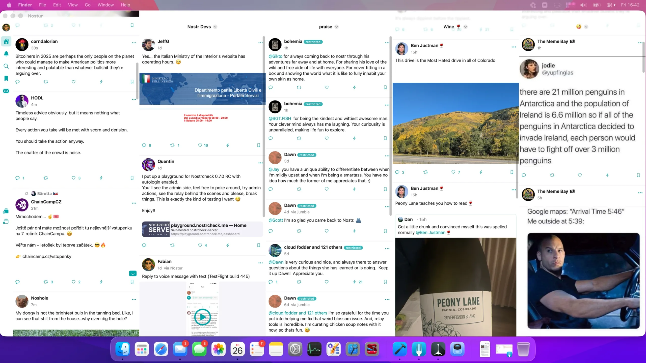646x363 pixels.
Task: Click the @Sikto mention link
Action: point(275,56)
